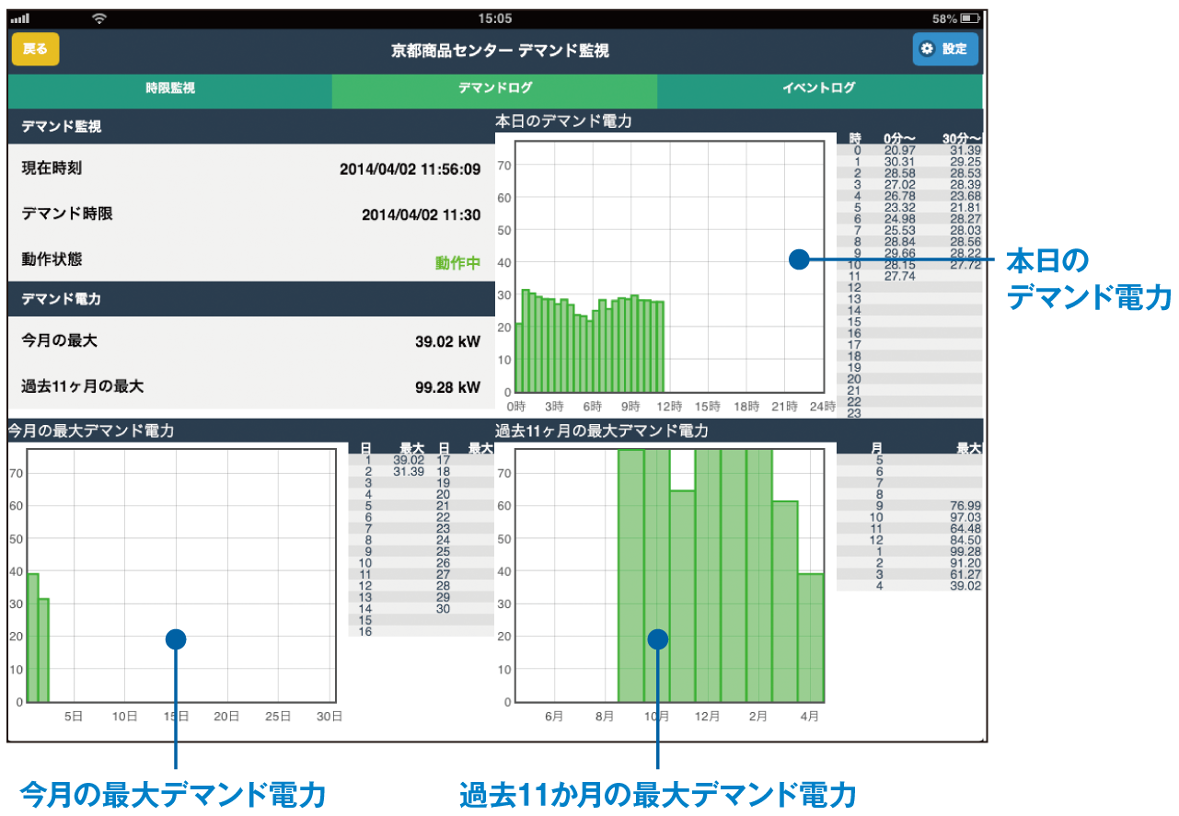Select month 3 maximum value 61.27

coord(965,574)
